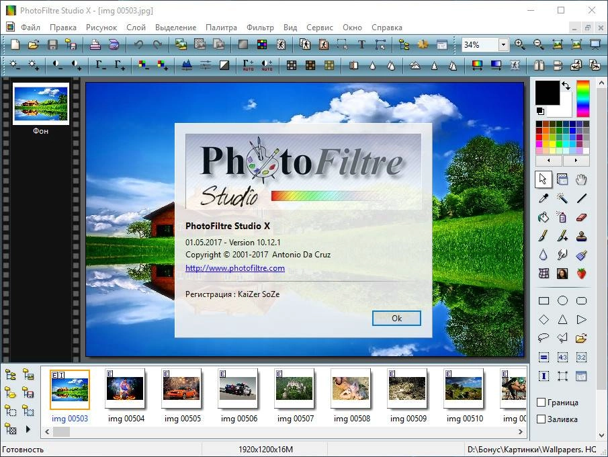Click the Open file folder icon
This screenshot has height=457, width=608.
[34, 44]
